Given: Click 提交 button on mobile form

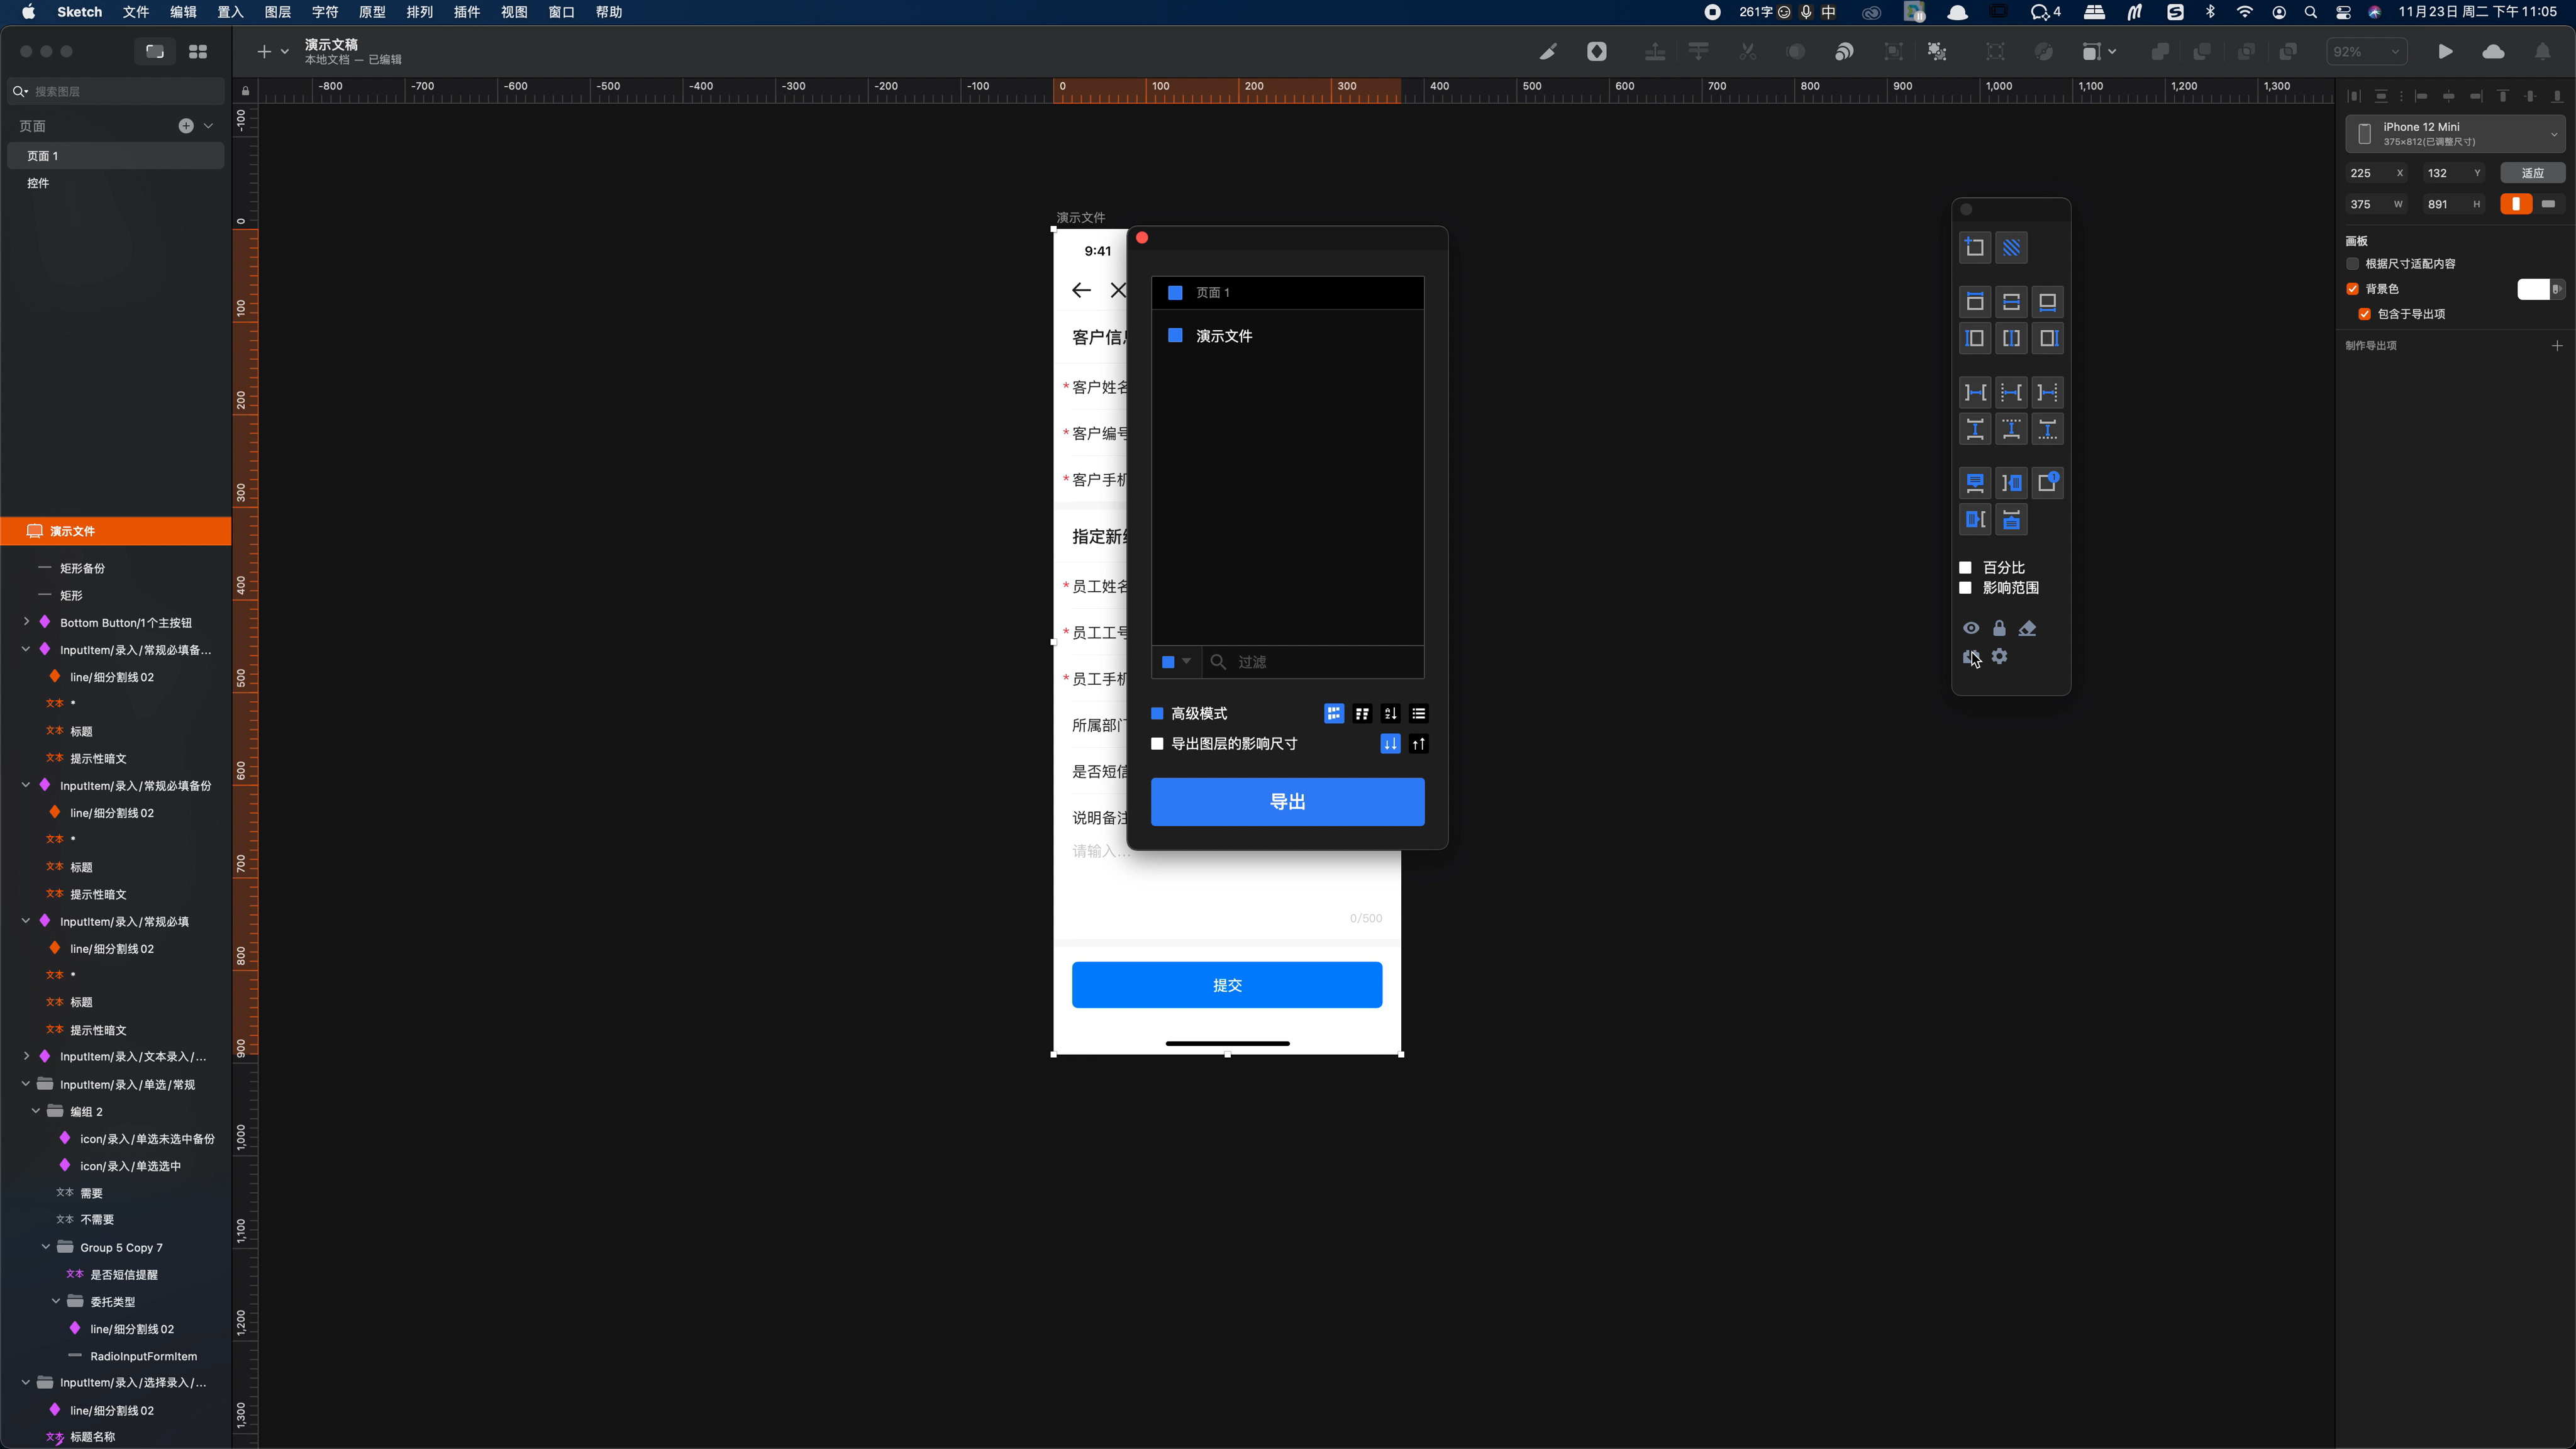Looking at the screenshot, I should [1226, 985].
